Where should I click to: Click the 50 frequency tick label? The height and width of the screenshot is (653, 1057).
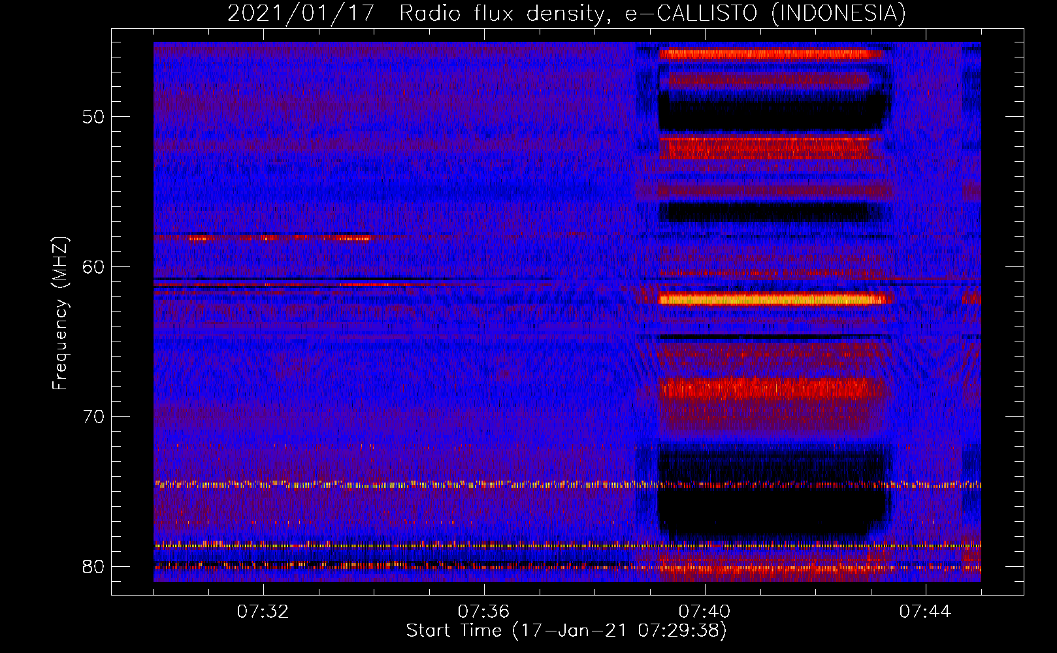pyautogui.click(x=93, y=118)
